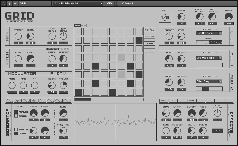Open the Mod 2 Destination dropdown
Viewport: 238px width, 146px height.
(209, 81)
